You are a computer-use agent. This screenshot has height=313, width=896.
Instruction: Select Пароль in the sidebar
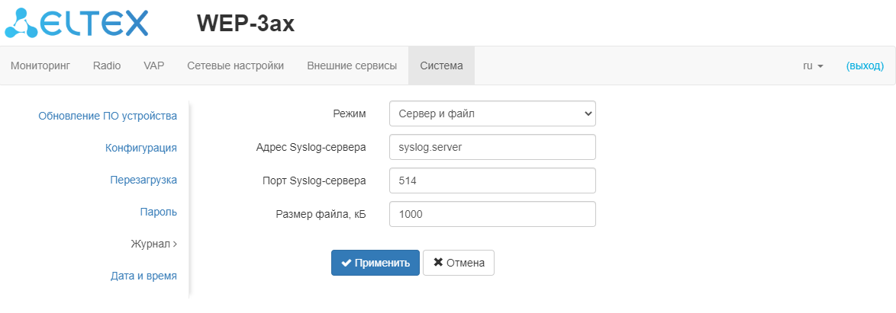pyautogui.click(x=159, y=212)
